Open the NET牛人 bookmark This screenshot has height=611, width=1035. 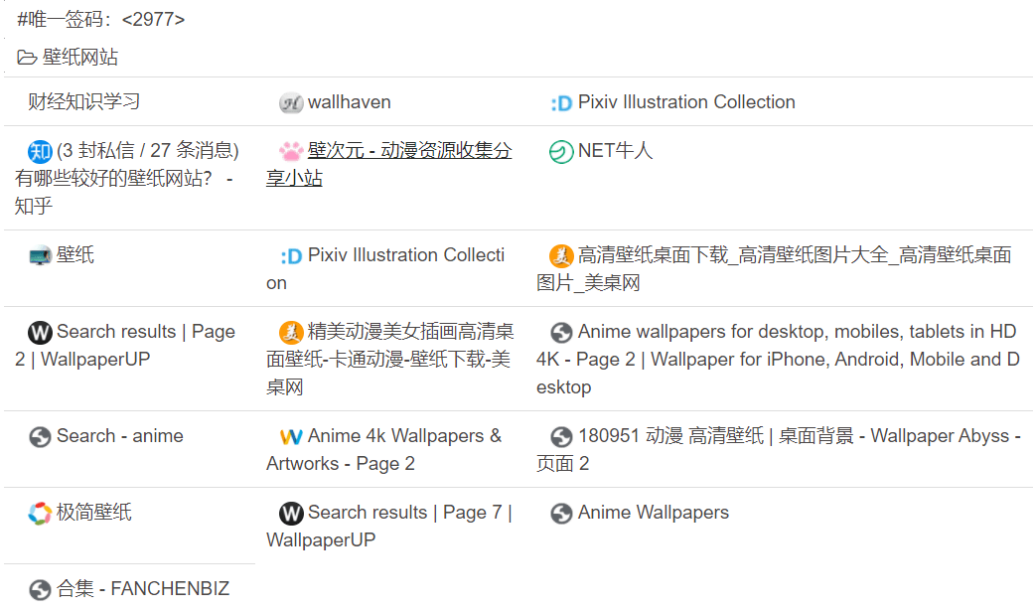615,151
